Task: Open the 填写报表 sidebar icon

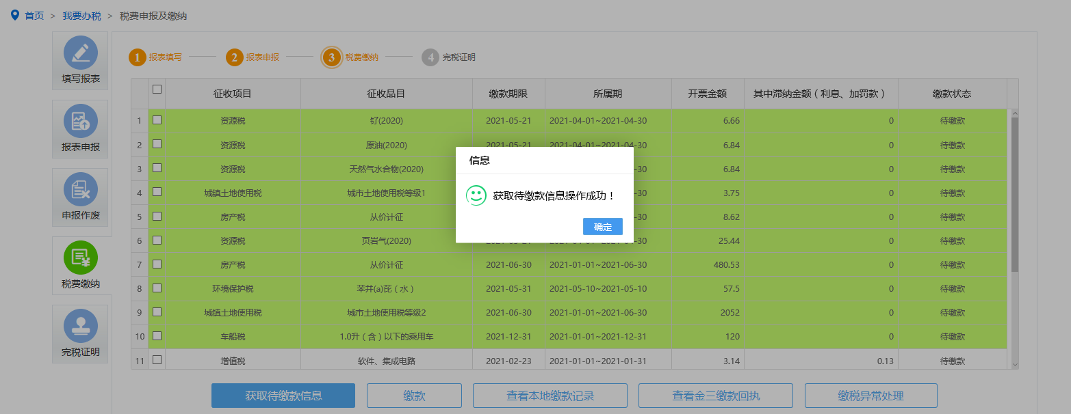Action: pyautogui.click(x=81, y=53)
